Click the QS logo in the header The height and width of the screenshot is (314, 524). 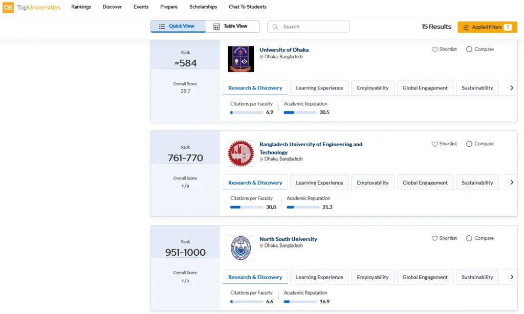[x=7, y=7]
